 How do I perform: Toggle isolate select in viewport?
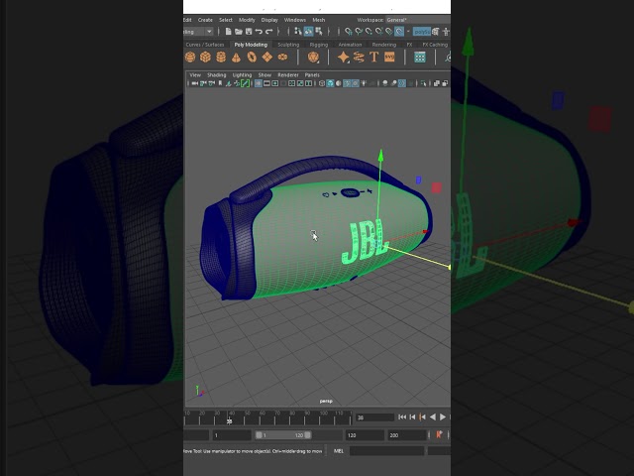[423, 83]
